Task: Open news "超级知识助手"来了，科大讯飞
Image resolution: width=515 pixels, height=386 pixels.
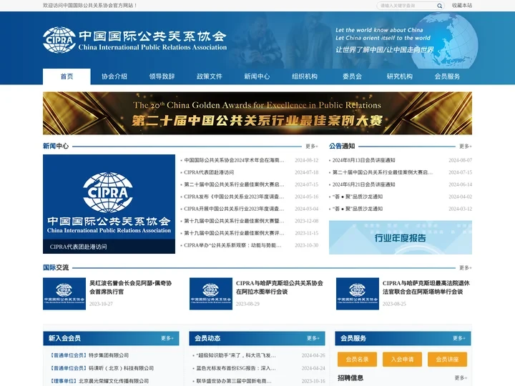Action: 236,355
